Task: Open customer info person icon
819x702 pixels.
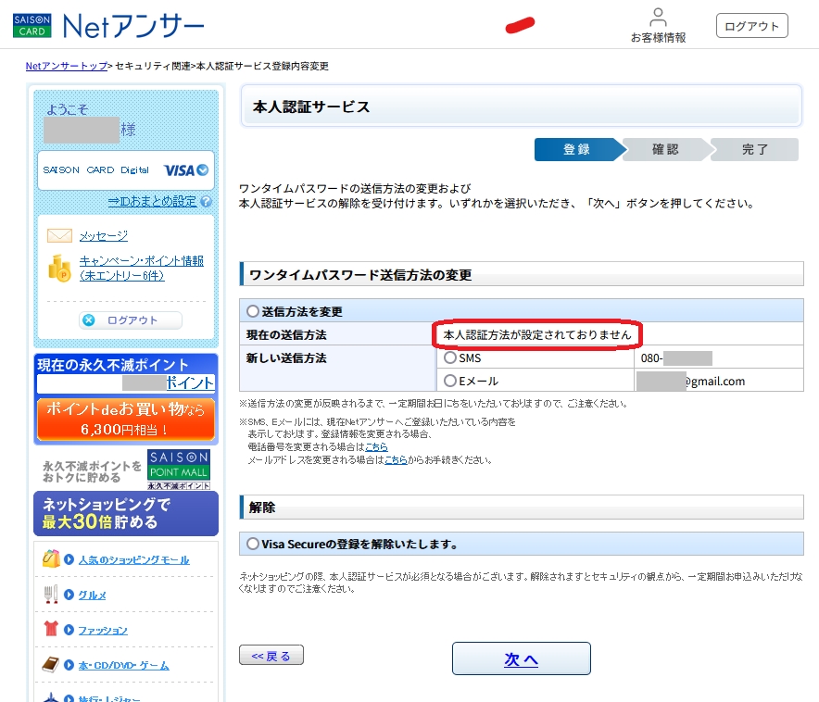Action: pyautogui.click(x=658, y=17)
